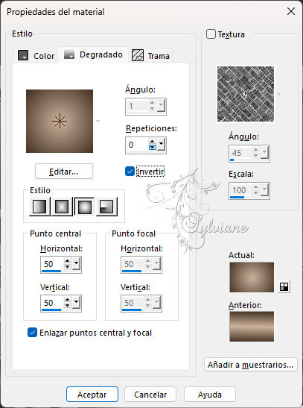
Task: Click Añadir a muestrarios button
Action: [251, 365]
